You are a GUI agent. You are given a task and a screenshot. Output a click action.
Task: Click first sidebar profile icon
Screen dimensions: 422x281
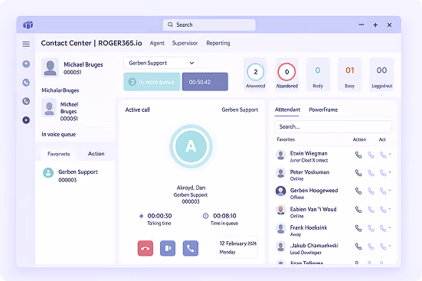pos(26,64)
